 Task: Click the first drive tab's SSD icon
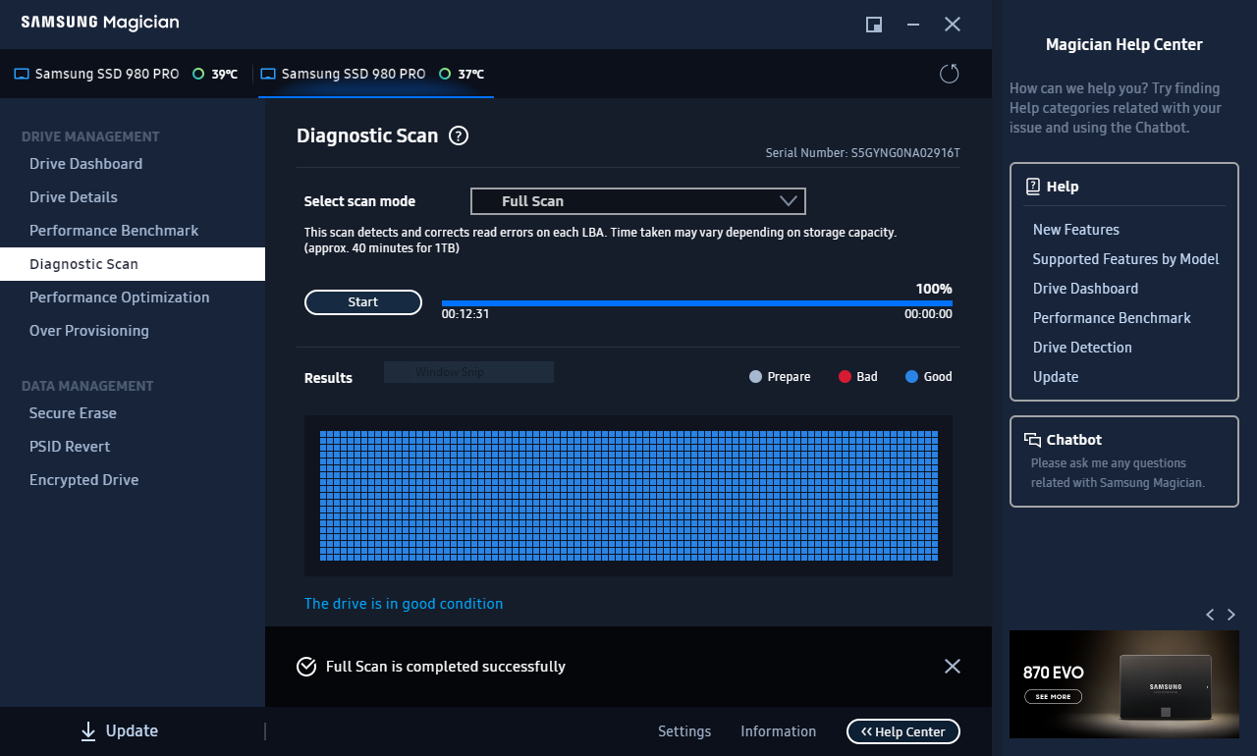(22, 74)
